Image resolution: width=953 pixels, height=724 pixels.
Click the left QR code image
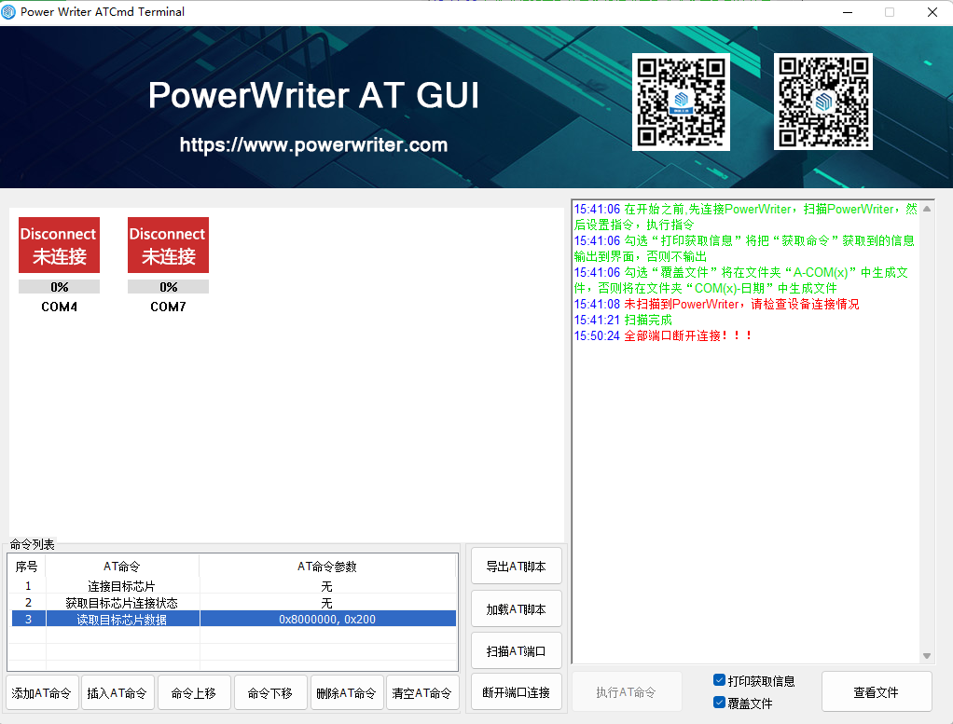coord(681,102)
